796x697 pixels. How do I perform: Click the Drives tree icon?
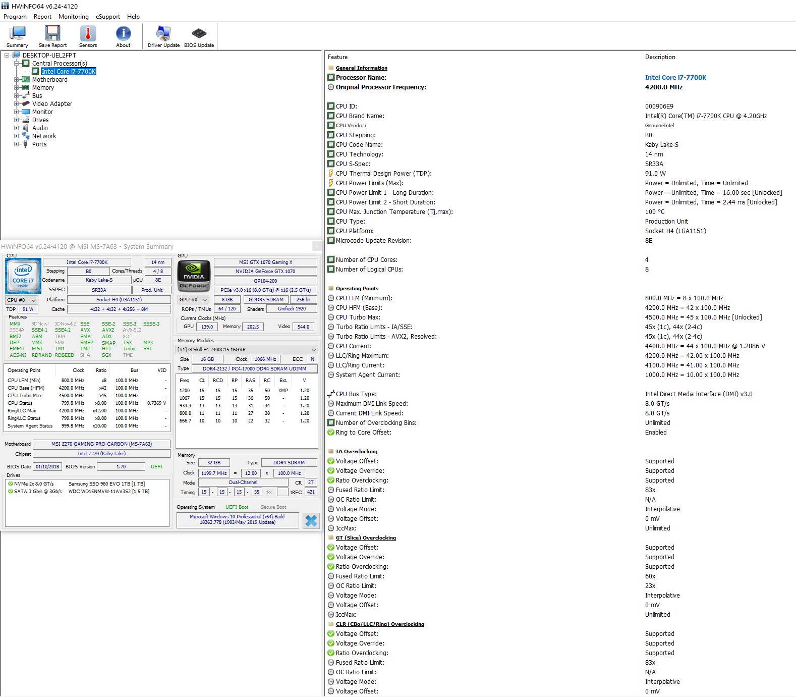pyautogui.click(x=26, y=120)
